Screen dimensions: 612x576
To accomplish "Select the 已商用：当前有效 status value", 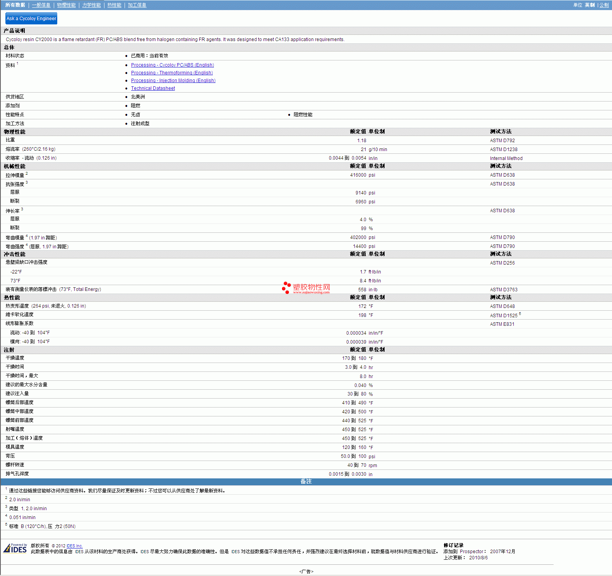I will click(149, 56).
